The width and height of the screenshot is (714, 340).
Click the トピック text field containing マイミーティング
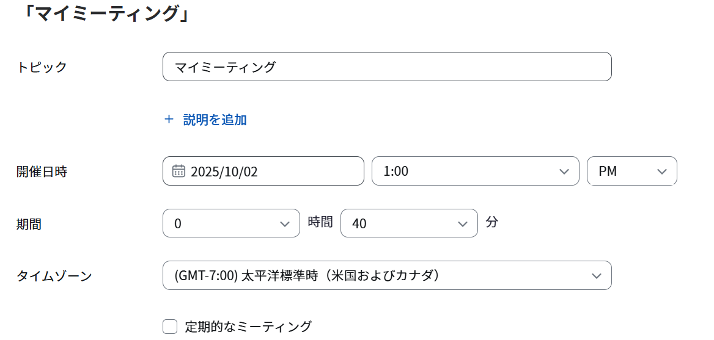coord(386,67)
